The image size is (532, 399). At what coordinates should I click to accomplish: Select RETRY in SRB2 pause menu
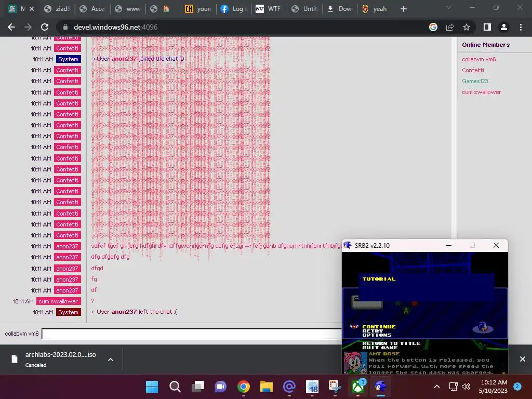click(x=373, y=331)
